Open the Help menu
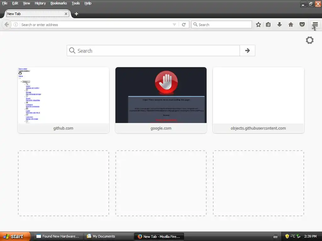Image resolution: width=322 pixels, height=241 pixels. [x=88, y=3]
